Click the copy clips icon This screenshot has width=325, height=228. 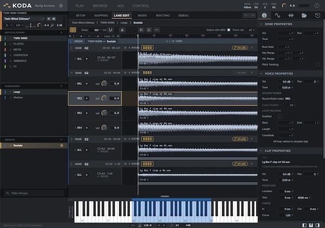tap(149, 30)
